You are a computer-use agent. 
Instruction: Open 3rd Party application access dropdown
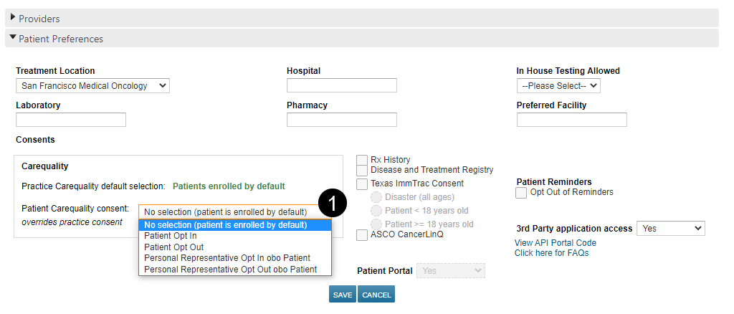tap(670, 229)
